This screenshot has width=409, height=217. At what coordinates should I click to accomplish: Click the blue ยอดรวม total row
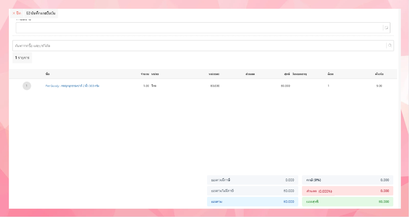[x=253, y=201]
